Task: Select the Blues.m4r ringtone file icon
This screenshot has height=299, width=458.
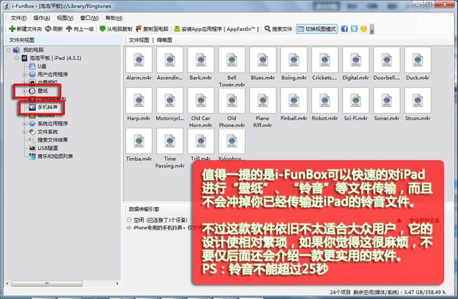Action: [x=263, y=60]
